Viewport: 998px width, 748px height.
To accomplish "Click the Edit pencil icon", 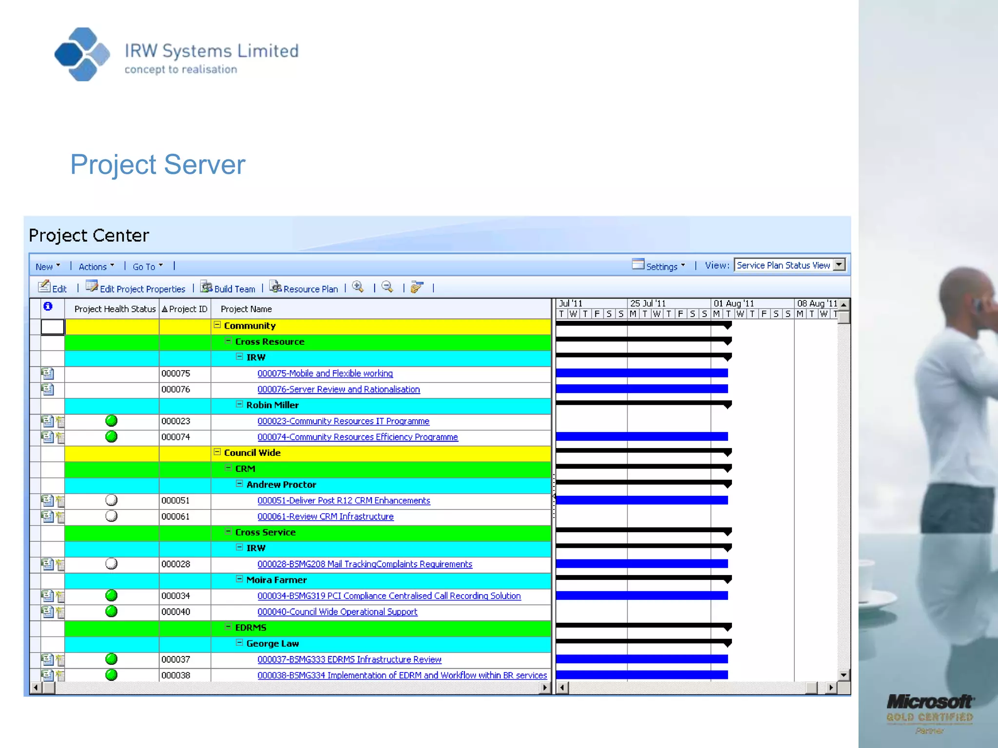I will [45, 287].
